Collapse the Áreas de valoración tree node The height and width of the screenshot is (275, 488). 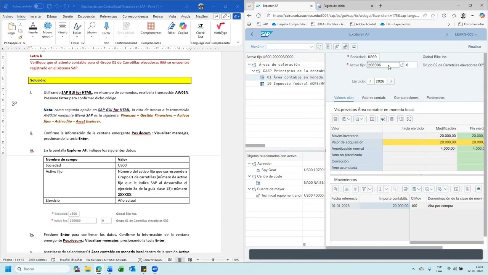(x=249, y=65)
